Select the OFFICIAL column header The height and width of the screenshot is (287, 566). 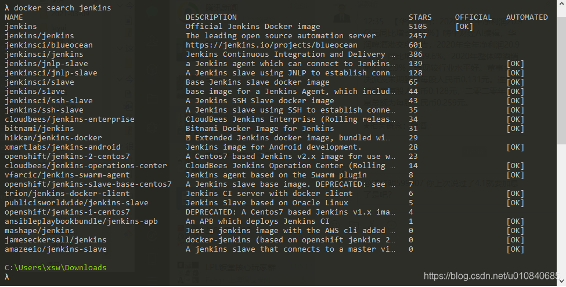[473, 17]
